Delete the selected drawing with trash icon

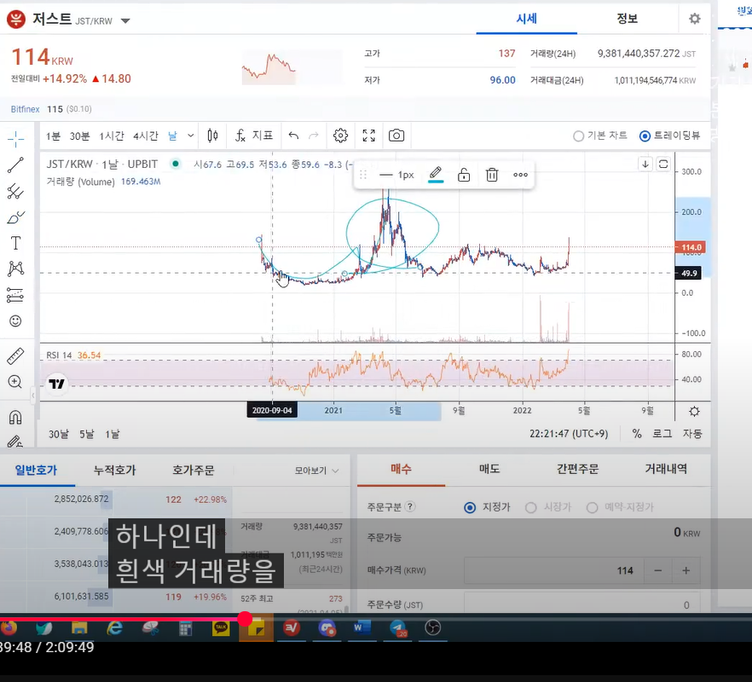click(x=492, y=175)
